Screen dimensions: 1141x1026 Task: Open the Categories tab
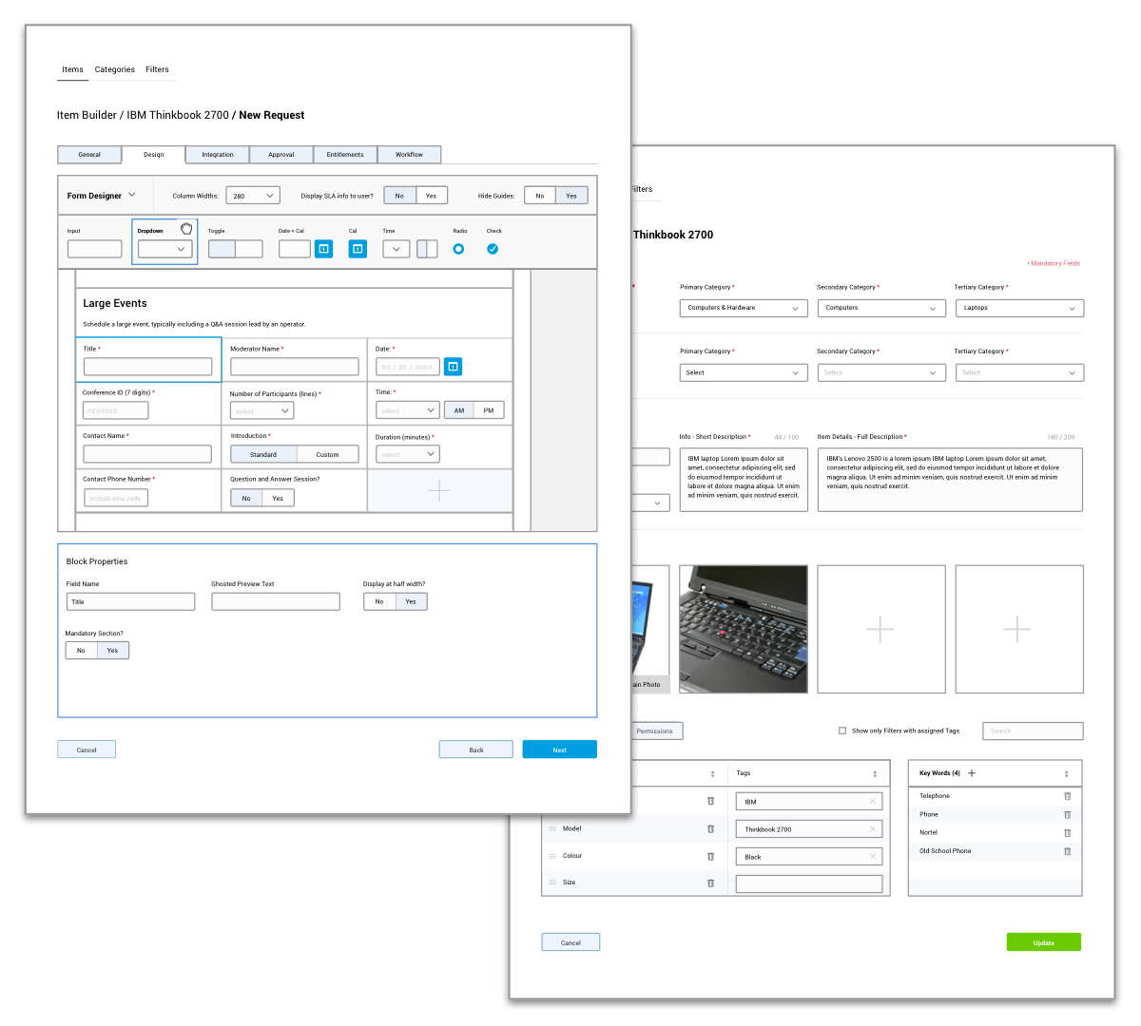115,69
